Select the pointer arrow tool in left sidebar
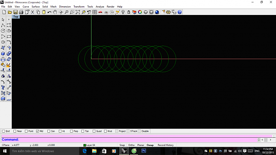 [x=3, y=20]
